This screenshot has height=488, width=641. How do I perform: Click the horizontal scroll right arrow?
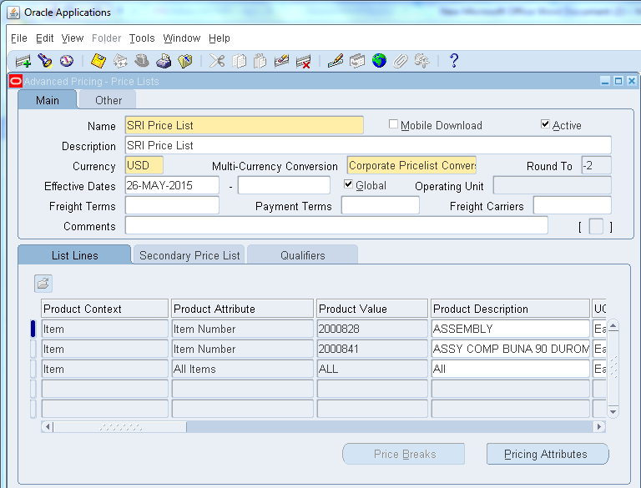599,427
